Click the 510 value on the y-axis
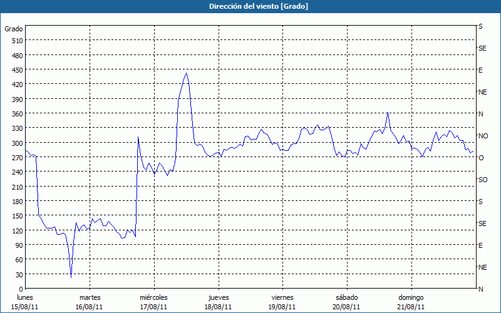Viewport: 501px width, 313px height. click(x=16, y=41)
